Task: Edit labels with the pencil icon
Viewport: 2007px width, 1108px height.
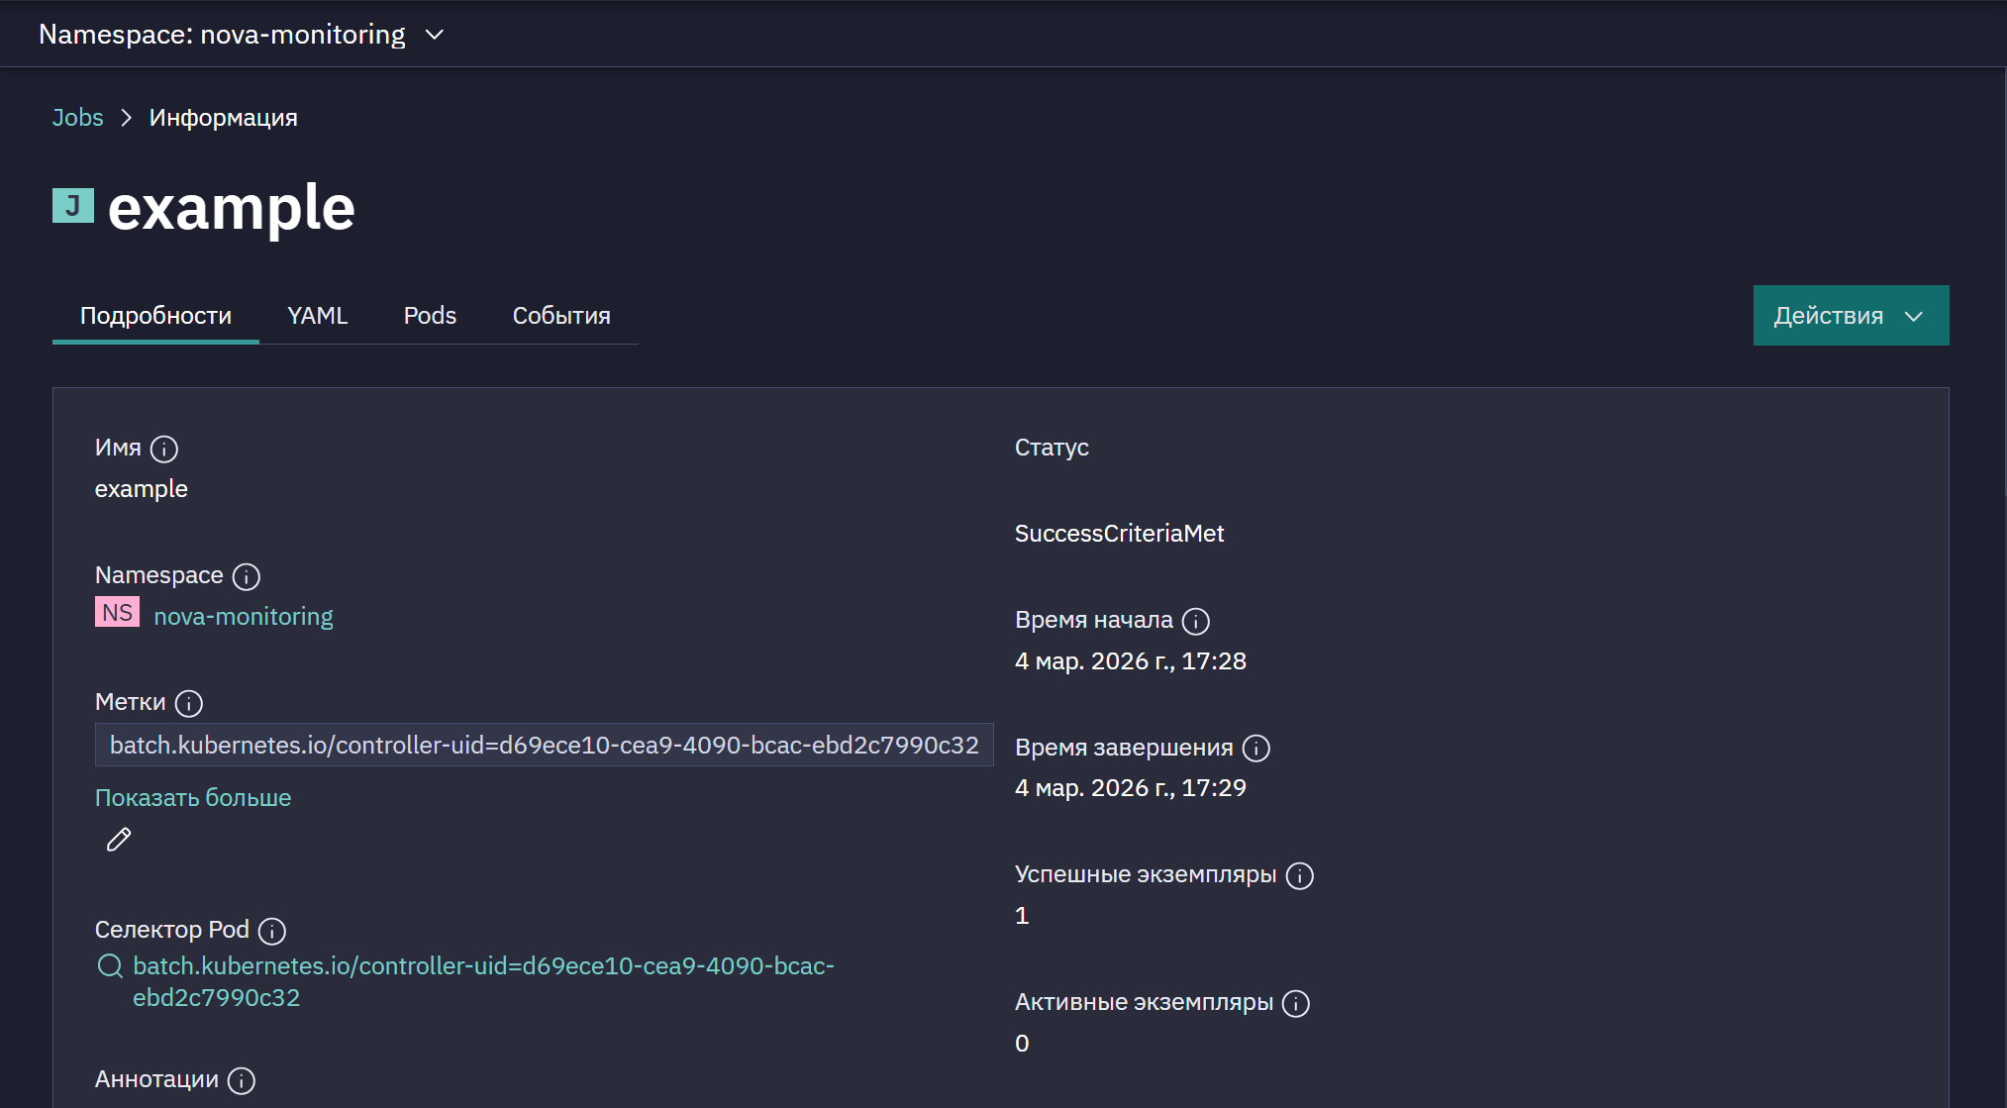Action: pos(119,840)
